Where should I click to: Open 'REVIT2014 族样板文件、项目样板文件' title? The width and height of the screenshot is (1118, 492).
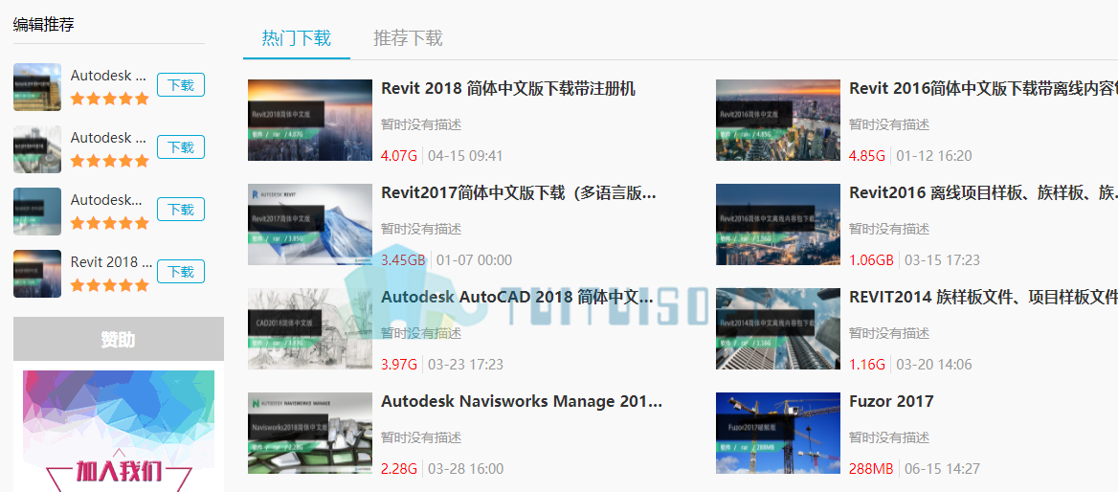coord(983,297)
